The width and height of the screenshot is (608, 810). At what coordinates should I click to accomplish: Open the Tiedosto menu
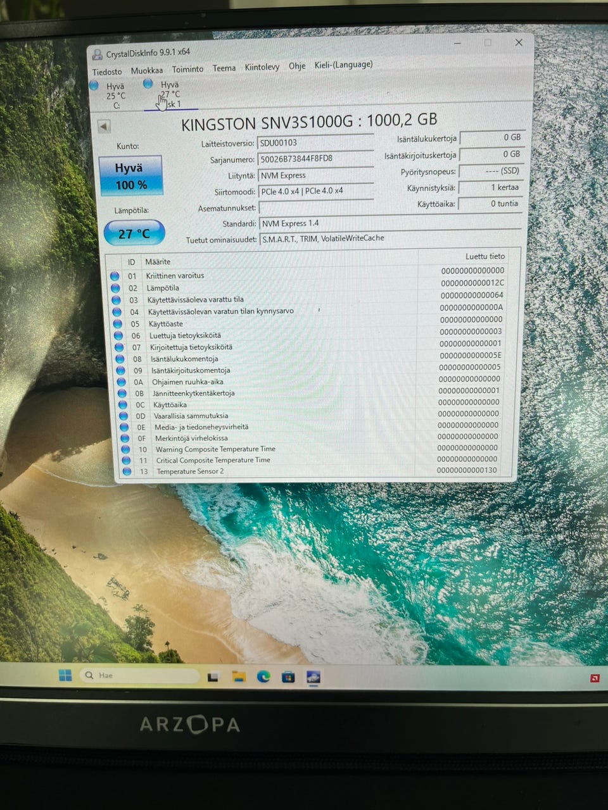107,72
